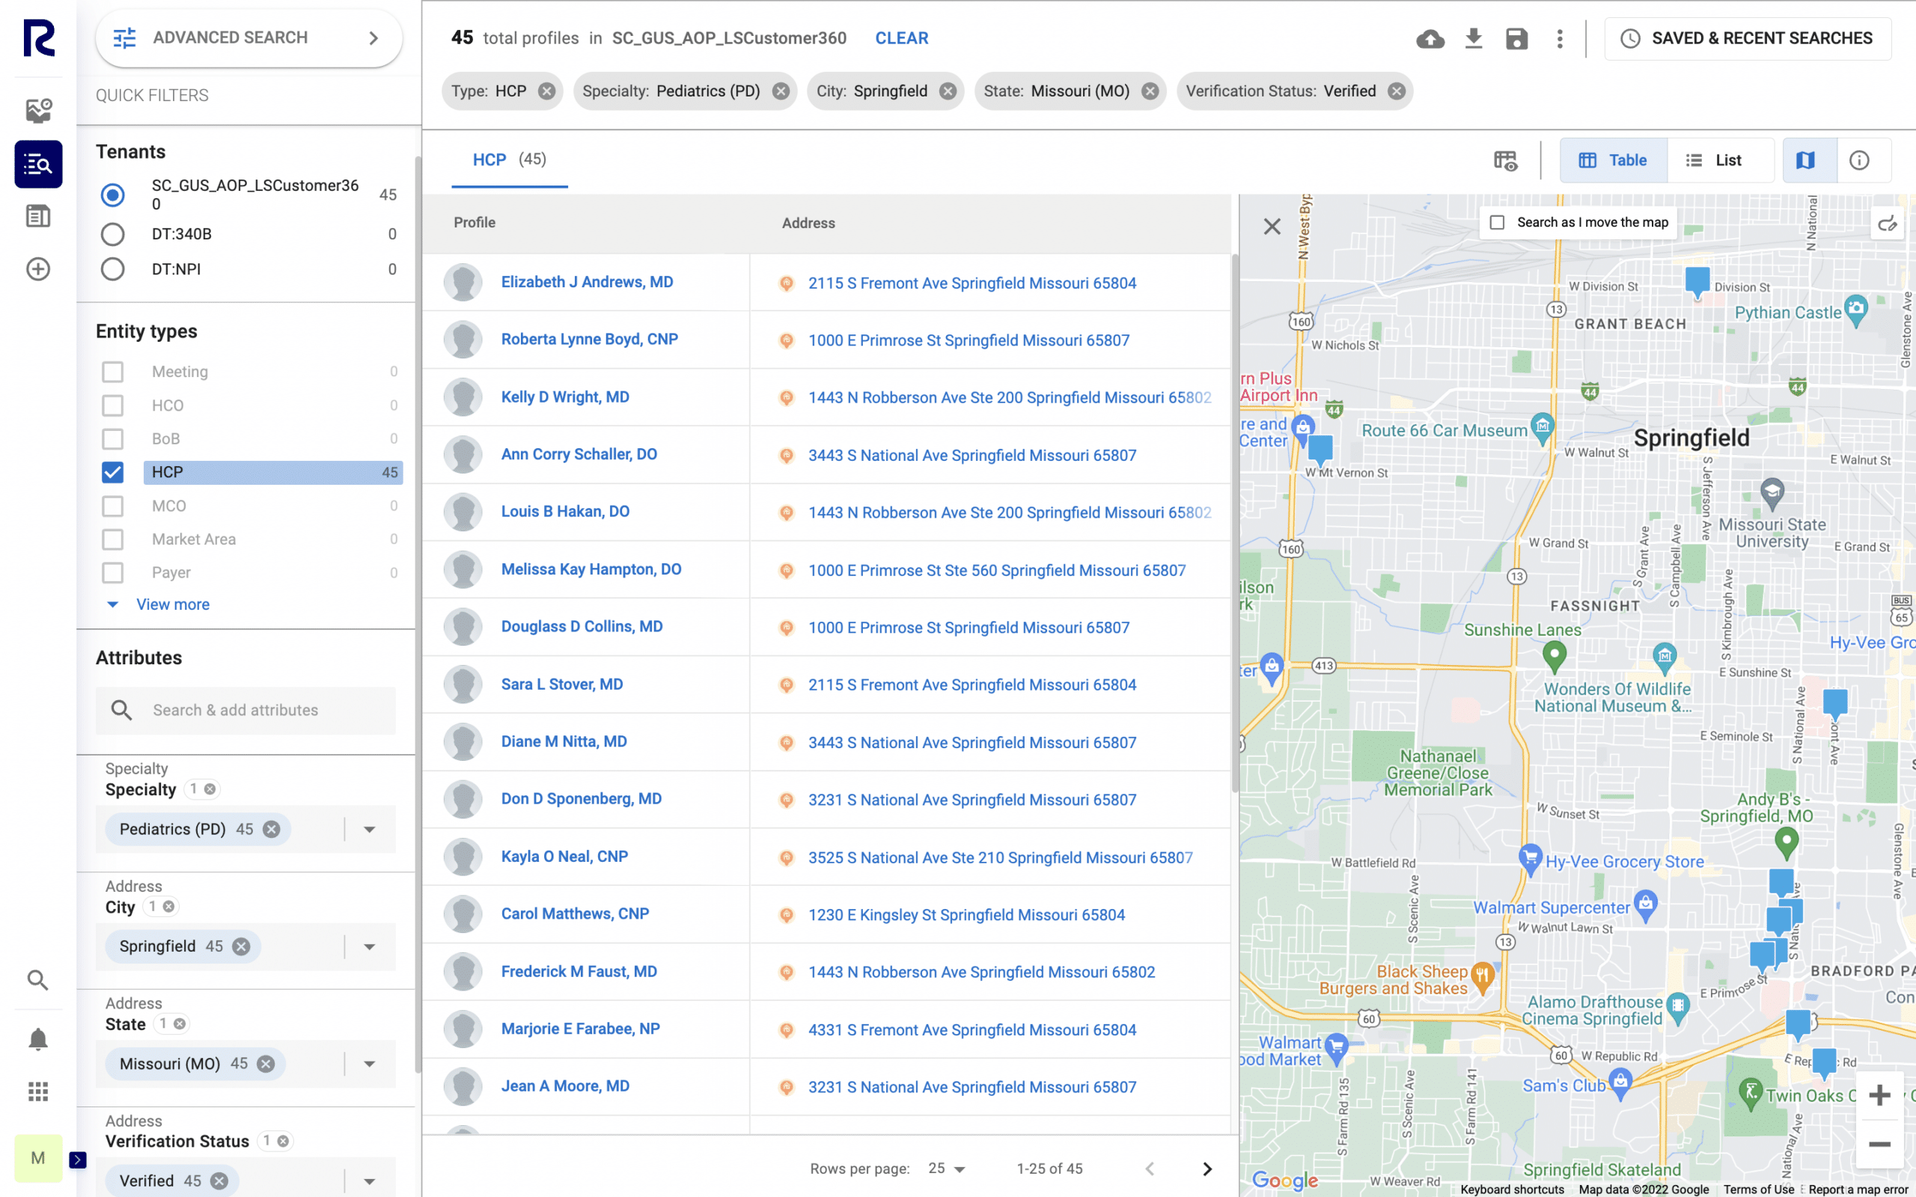Open the apps grid icon in the sidebar

click(37, 1092)
